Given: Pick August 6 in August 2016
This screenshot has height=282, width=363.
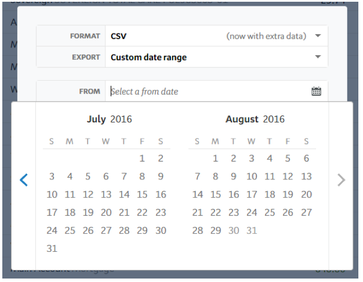Looking at the screenshot, I should [306, 158].
